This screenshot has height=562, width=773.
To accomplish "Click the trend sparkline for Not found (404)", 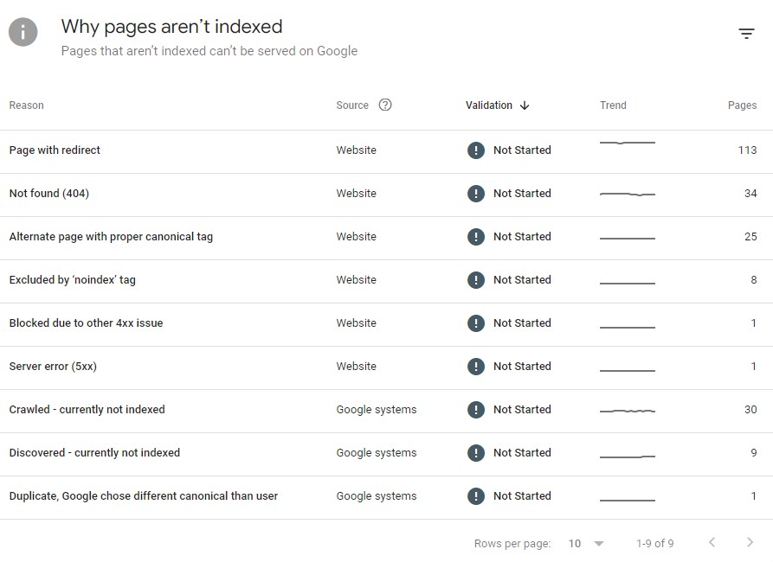I will coord(627,192).
